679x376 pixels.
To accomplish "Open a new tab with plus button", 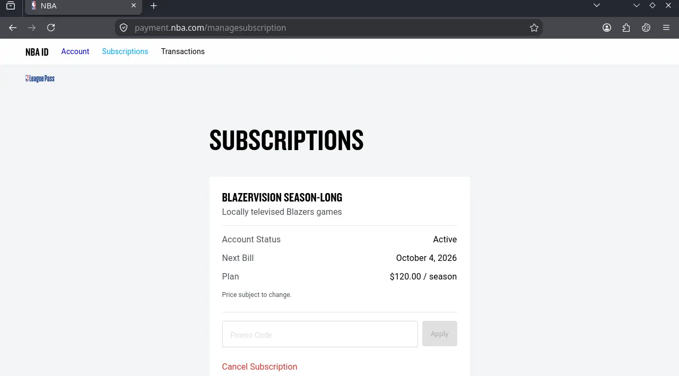I will coord(154,6).
